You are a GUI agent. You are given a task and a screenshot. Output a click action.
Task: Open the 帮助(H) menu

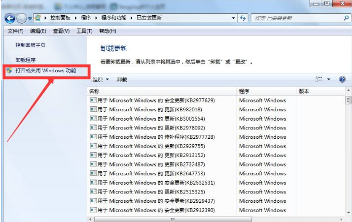[108, 31]
